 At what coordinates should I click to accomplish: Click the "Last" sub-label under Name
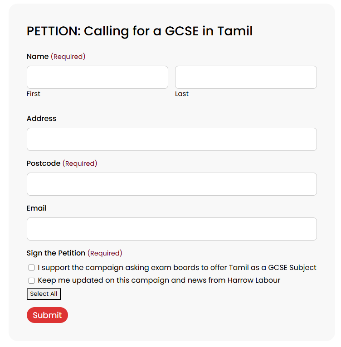click(182, 94)
